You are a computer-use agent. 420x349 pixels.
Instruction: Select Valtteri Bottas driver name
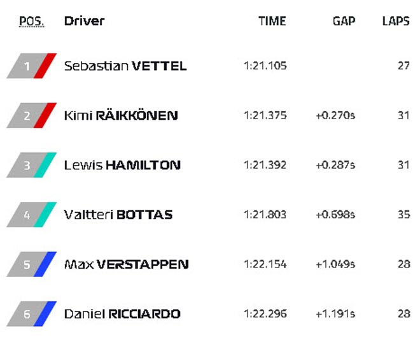[x=118, y=215]
